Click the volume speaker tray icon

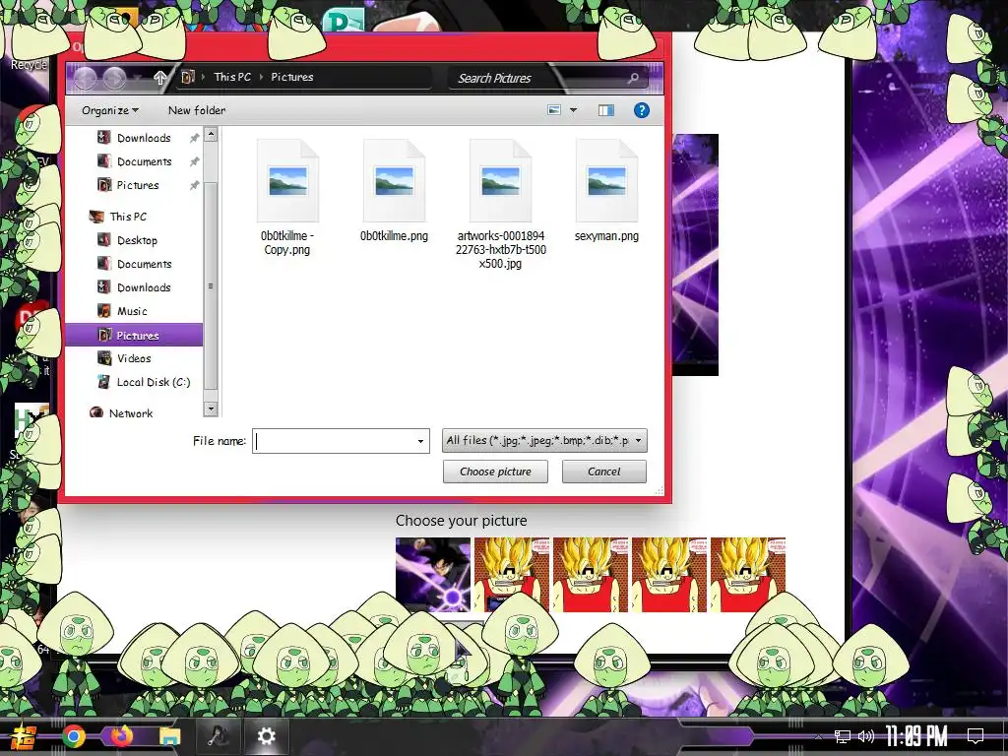pos(866,736)
